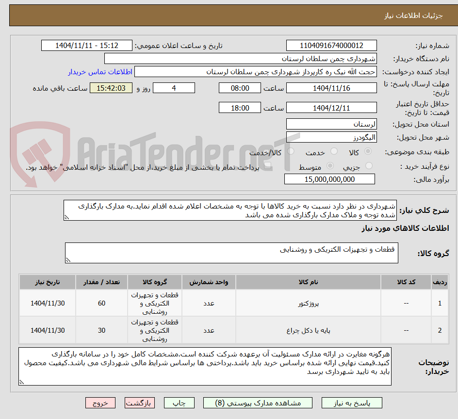458x419 pixels.
Task: Grab the resize handle of buyer notes textarea
Action: (x=22, y=382)
